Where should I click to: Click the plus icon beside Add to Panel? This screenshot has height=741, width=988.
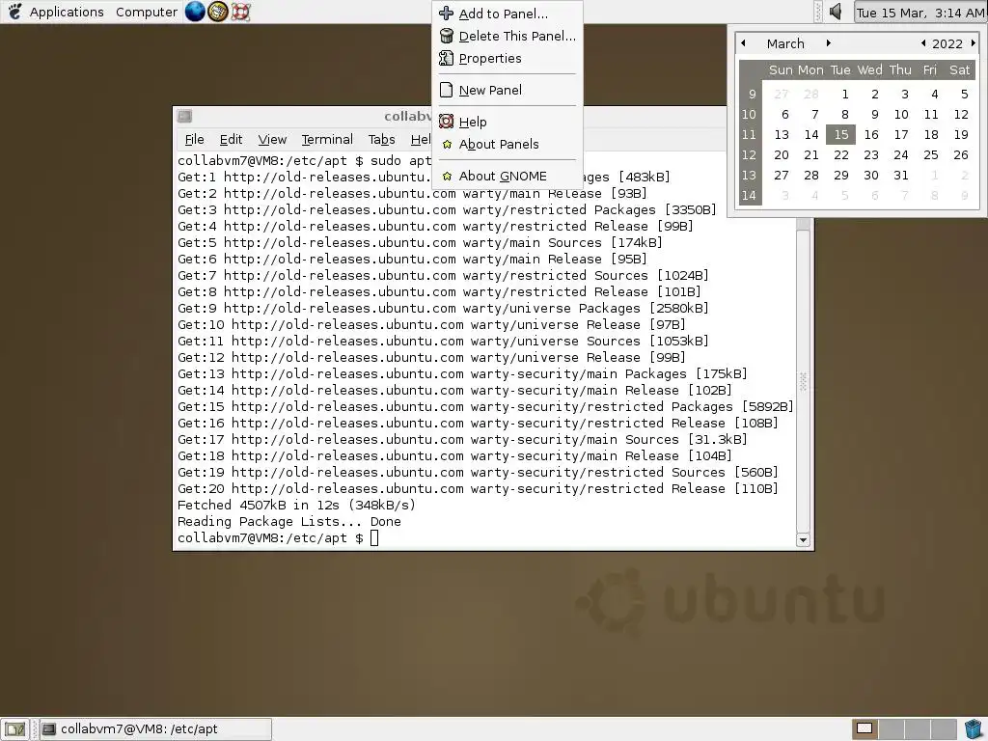pos(446,14)
